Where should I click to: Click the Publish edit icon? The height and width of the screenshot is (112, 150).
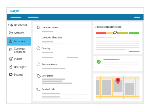click(11, 59)
